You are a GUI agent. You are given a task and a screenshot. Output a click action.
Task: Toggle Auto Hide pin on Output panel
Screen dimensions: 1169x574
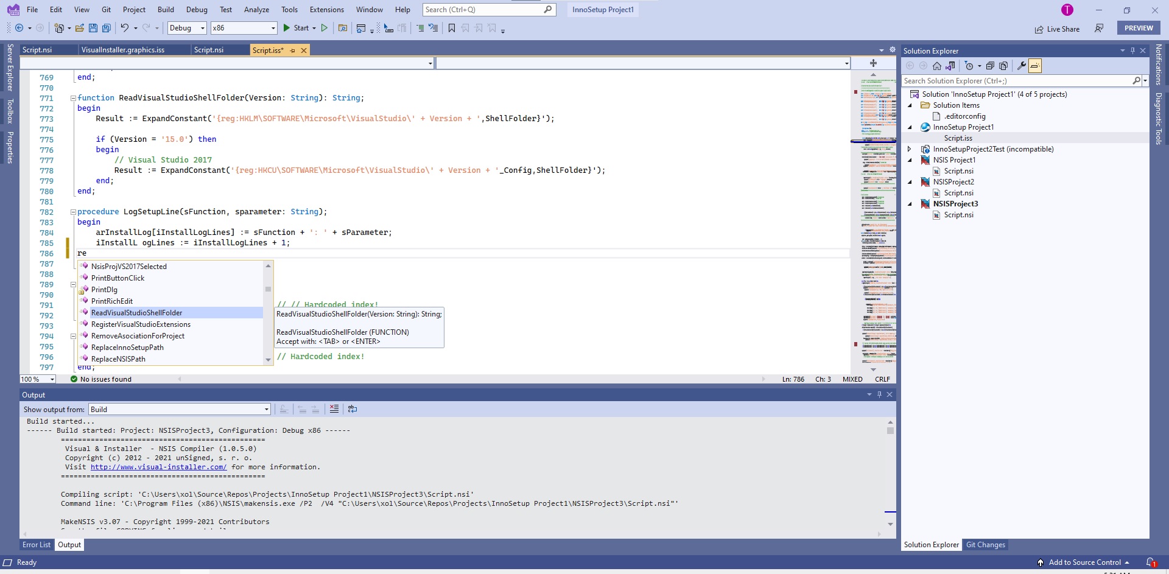879,394
